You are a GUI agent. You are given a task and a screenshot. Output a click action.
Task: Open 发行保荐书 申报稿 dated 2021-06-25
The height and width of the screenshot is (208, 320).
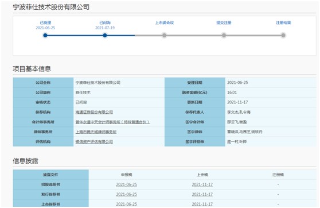click(x=126, y=194)
